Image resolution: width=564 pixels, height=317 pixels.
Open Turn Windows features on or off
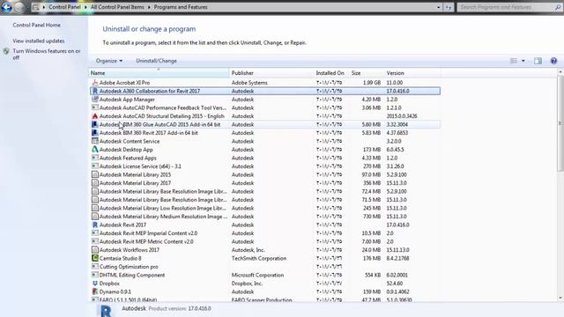[x=47, y=55]
